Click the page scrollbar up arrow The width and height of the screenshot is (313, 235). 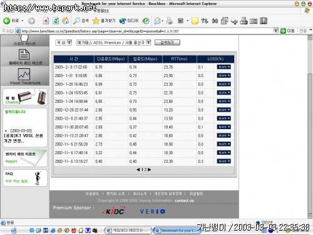[310, 38]
